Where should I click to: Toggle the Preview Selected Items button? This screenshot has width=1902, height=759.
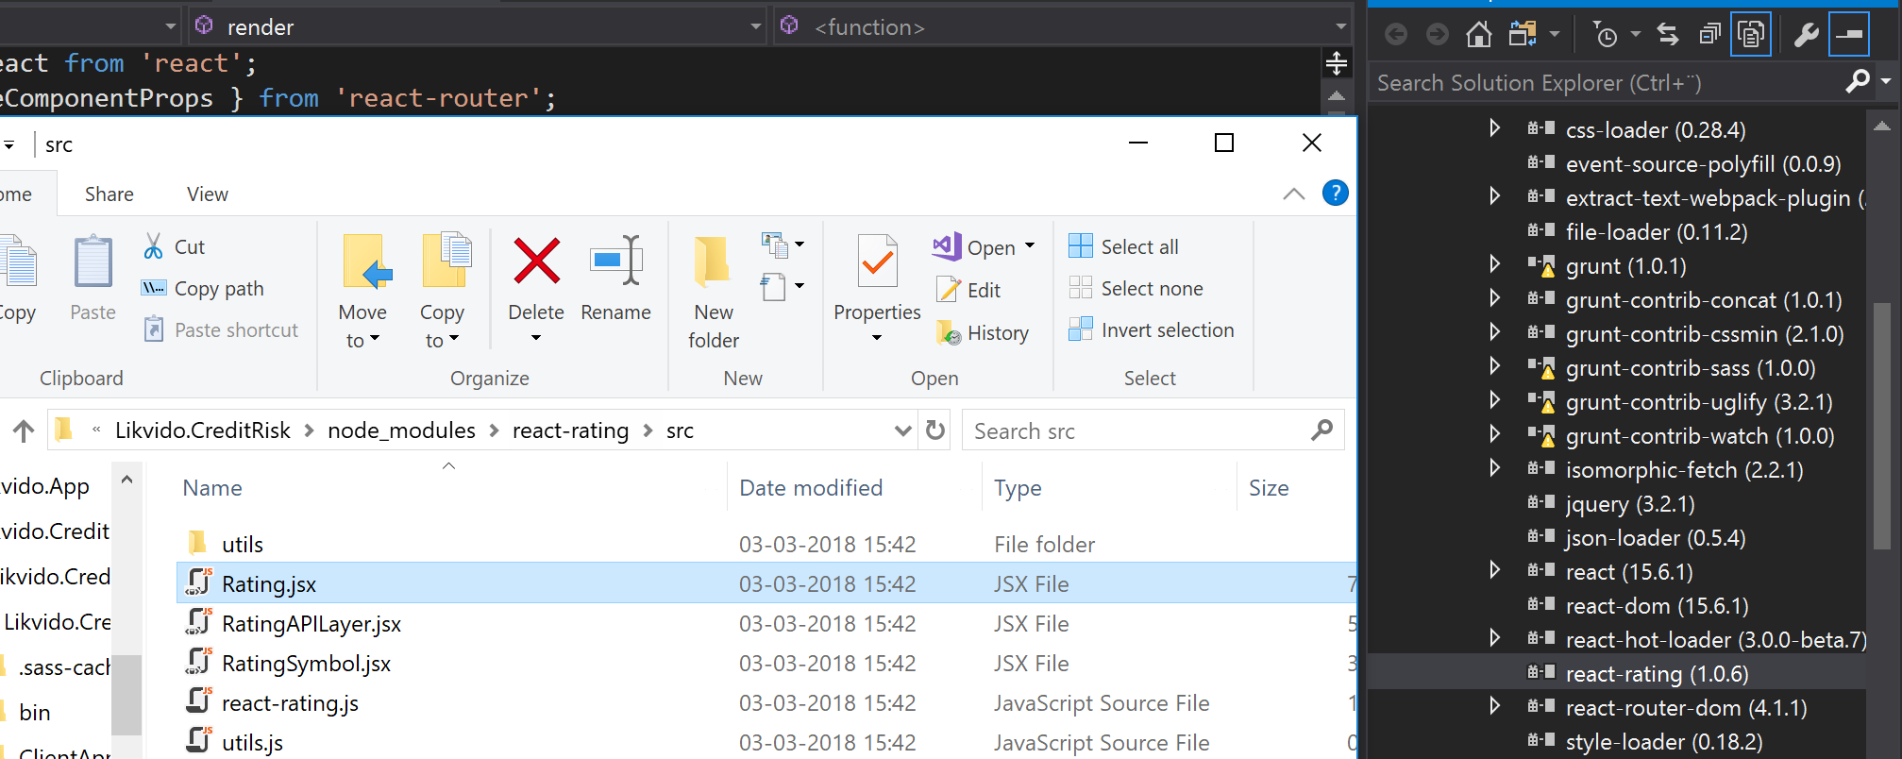[x=1849, y=35]
